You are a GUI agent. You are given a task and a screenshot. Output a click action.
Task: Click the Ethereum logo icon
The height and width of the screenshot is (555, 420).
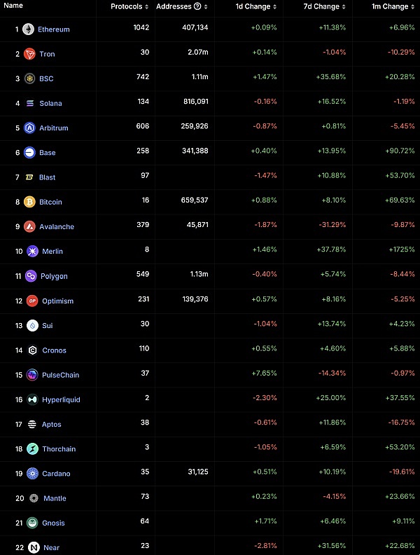click(x=28, y=29)
